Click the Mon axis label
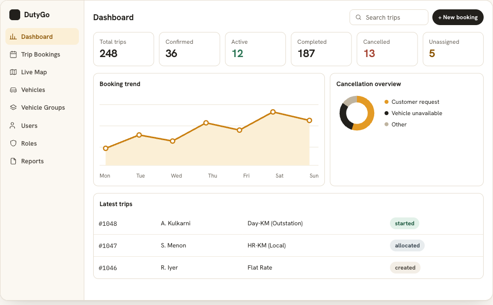493x305 pixels. point(105,176)
